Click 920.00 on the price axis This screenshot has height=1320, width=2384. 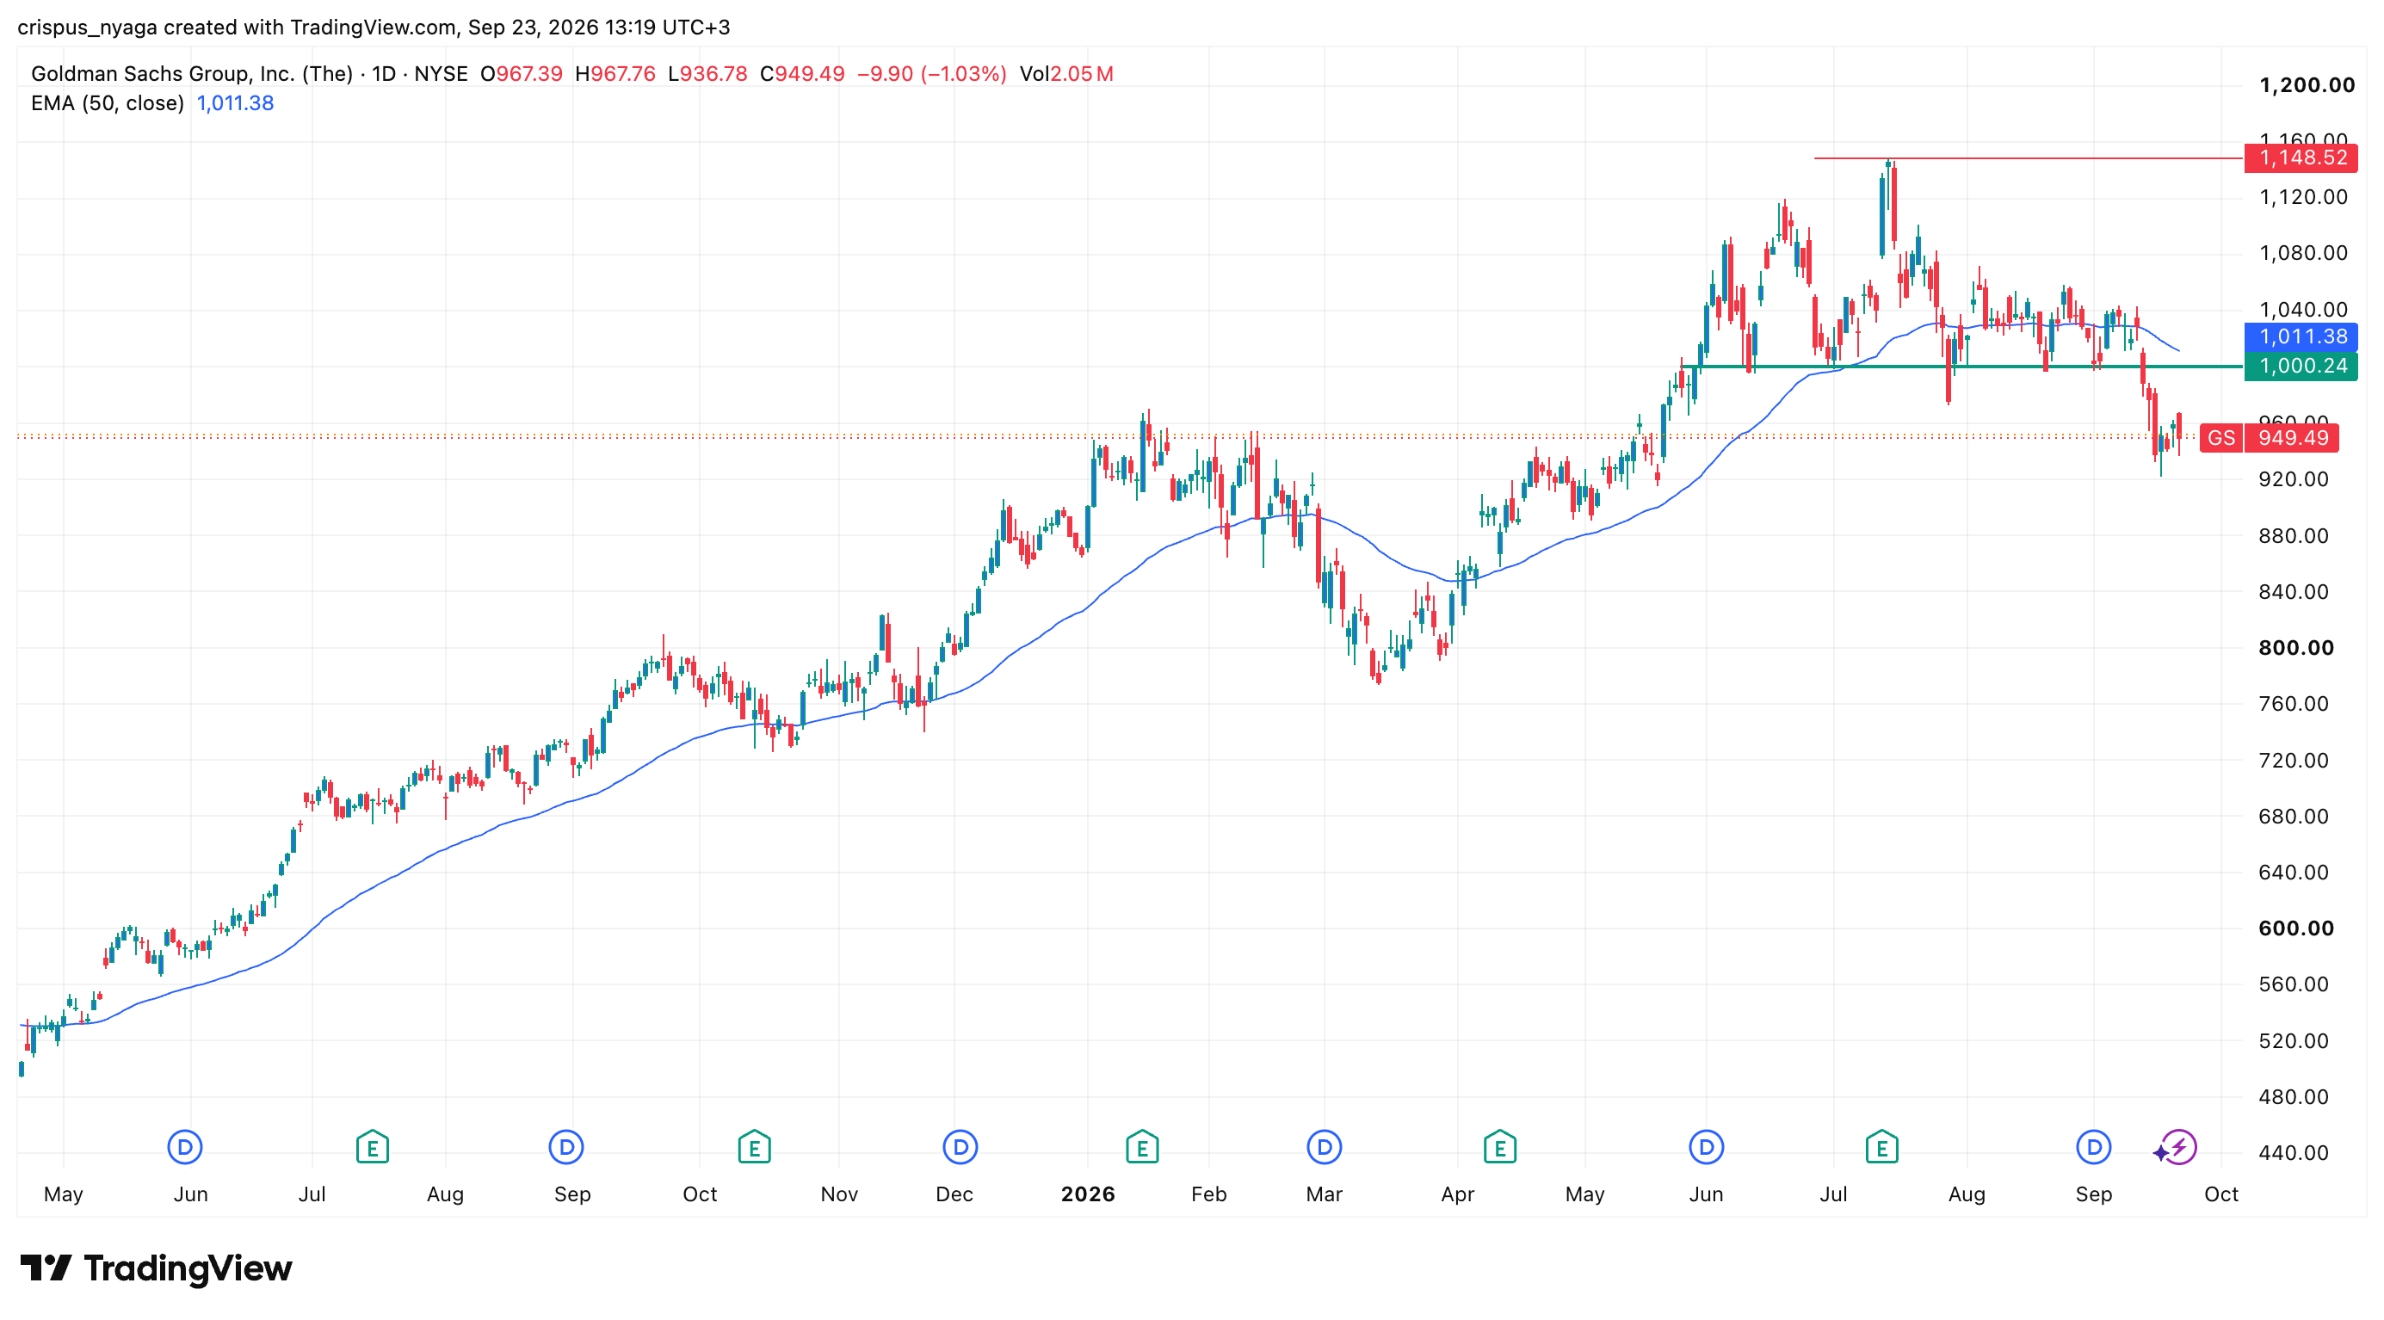[x=2294, y=479]
